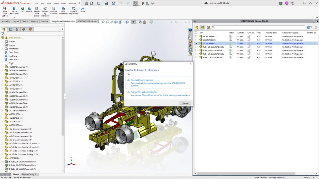
Task: Switch to the SOLIDWORKS Add-Ins tab
Action: coord(88,21)
